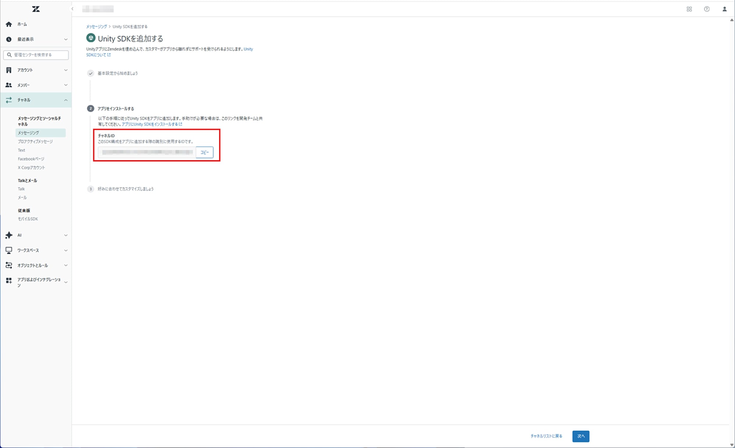The height and width of the screenshot is (448, 735).
Task: Expand the メンバー chevron
Action: click(x=66, y=85)
